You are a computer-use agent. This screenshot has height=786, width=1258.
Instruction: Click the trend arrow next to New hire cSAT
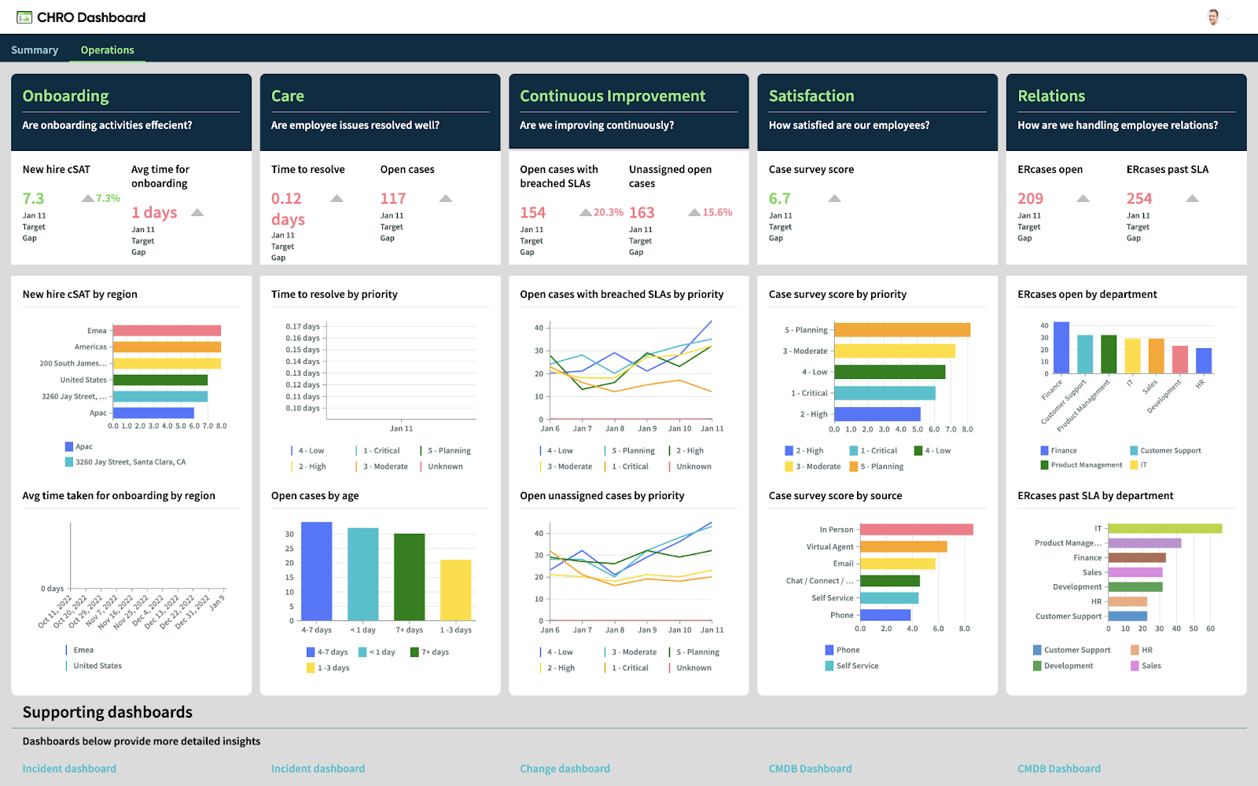click(x=88, y=198)
